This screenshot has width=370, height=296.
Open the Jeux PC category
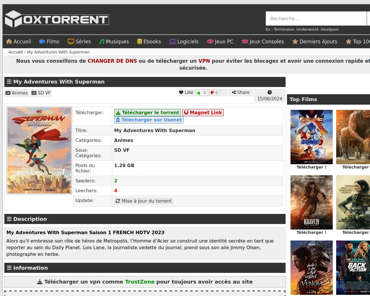coord(220,42)
